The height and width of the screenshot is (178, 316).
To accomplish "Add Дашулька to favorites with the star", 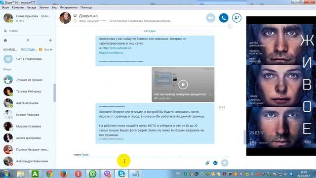I will (75, 15).
